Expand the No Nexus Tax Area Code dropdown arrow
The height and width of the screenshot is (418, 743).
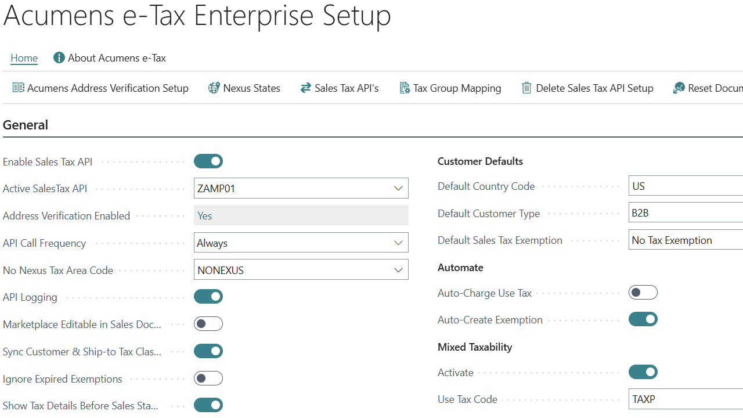(398, 270)
